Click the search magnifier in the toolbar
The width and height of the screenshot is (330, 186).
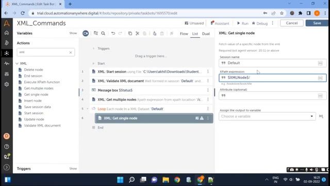coord(103,33)
